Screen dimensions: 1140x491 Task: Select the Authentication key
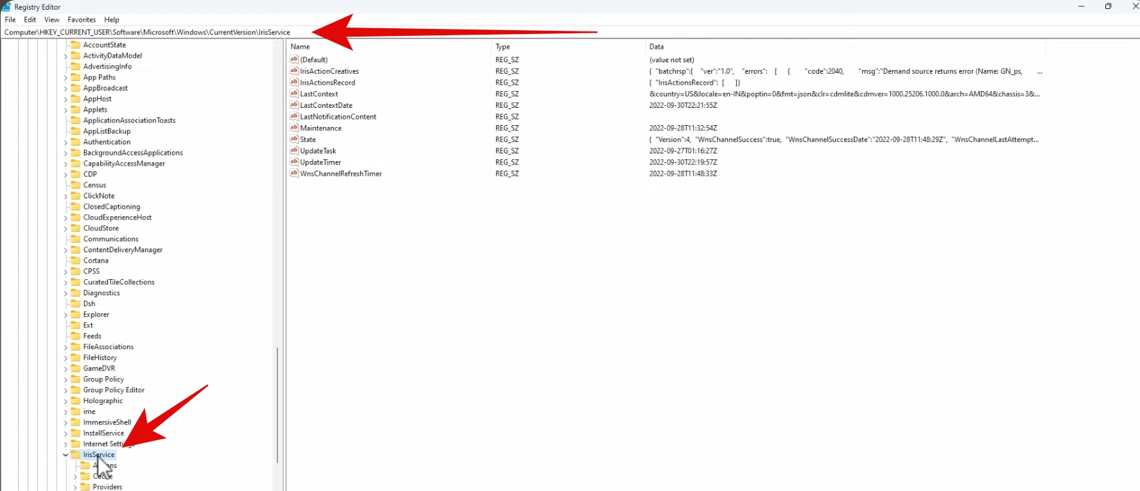click(107, 142)
